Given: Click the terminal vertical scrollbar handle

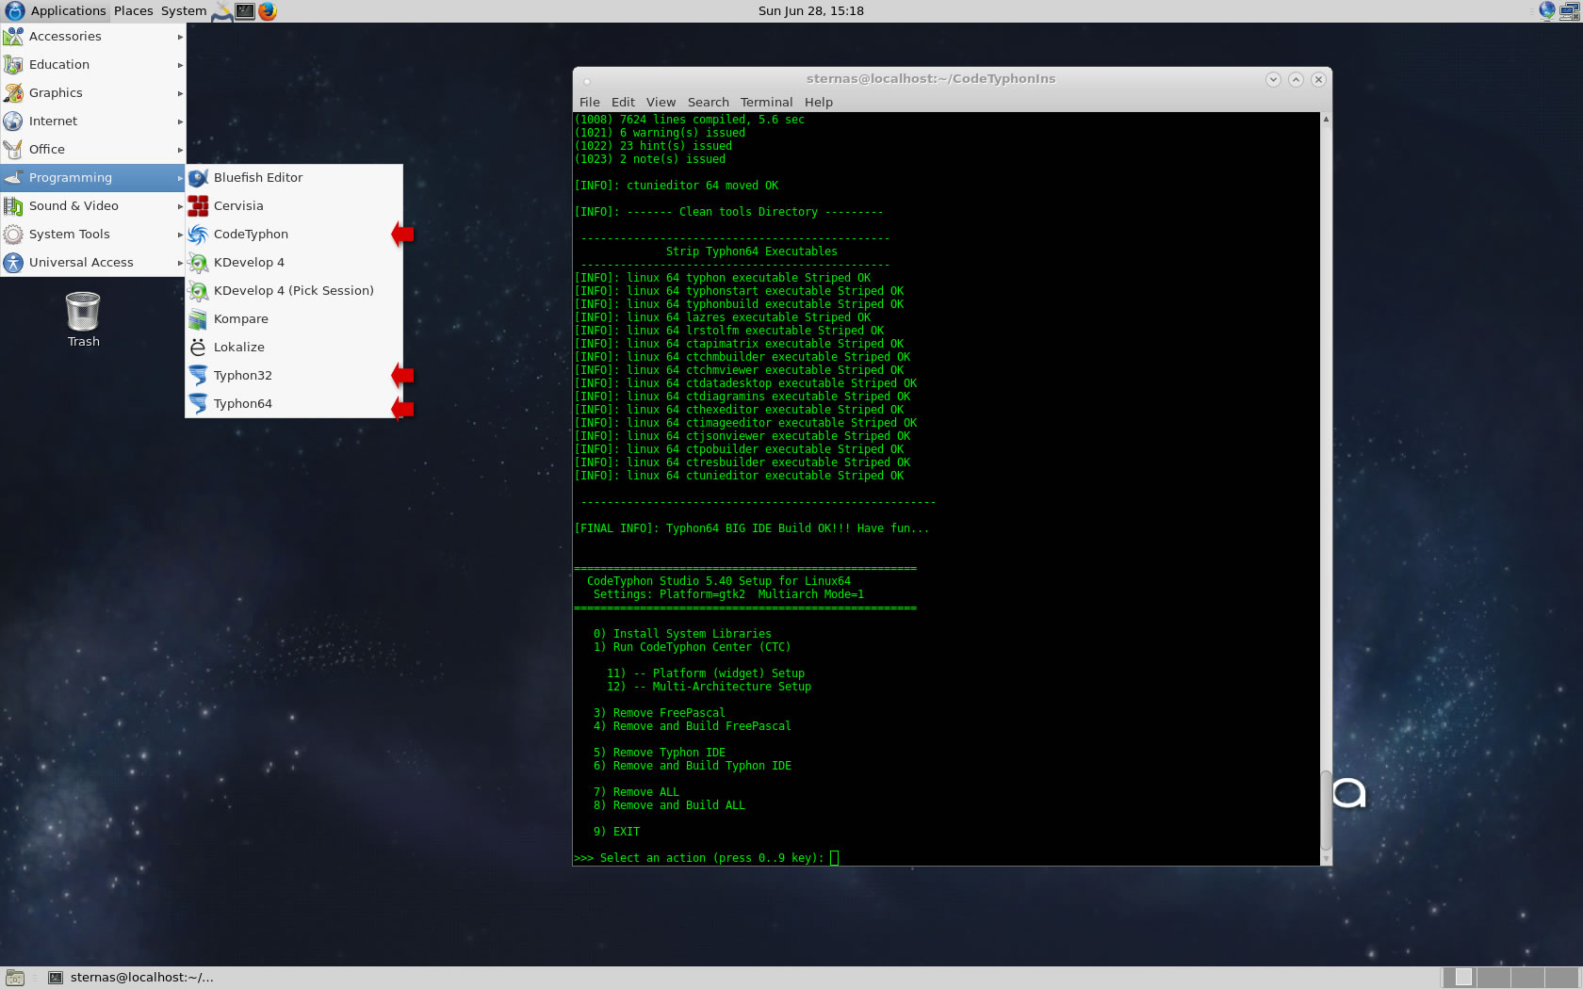Looking at the screenshot, I should [x=1326, y=810].
